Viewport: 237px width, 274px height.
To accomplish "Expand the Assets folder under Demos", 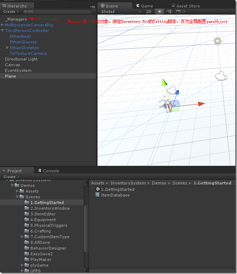I will 17,191.
